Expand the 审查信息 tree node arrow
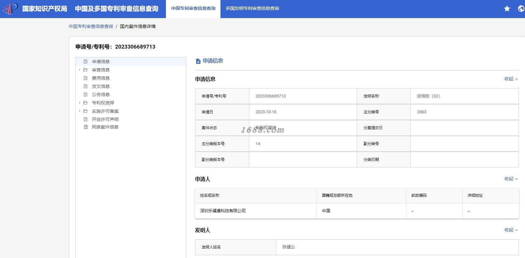Screen dimensions: 525x258 click(80, 70)
